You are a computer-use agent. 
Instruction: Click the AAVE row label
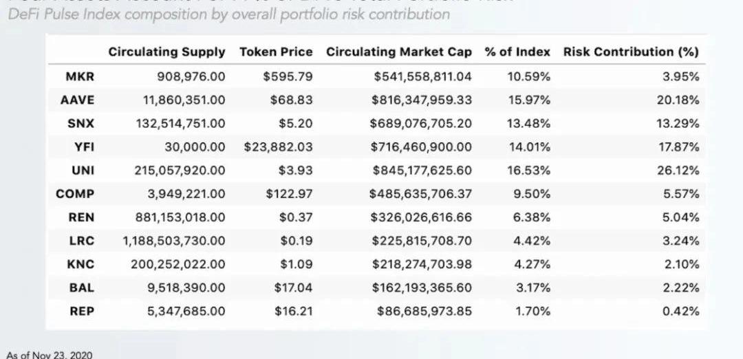pyautogui.click(x=77, y=100)
